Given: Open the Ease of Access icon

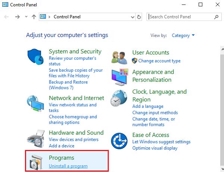Looking at the screenshot, I should pyautogui.click(x=119, y=141).
